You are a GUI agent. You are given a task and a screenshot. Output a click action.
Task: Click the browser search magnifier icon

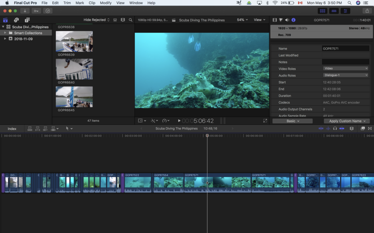(130, 20)
